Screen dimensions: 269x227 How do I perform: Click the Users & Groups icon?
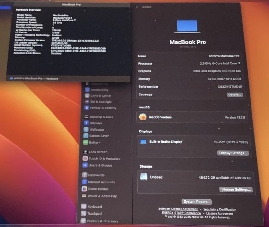click(85, 165)
